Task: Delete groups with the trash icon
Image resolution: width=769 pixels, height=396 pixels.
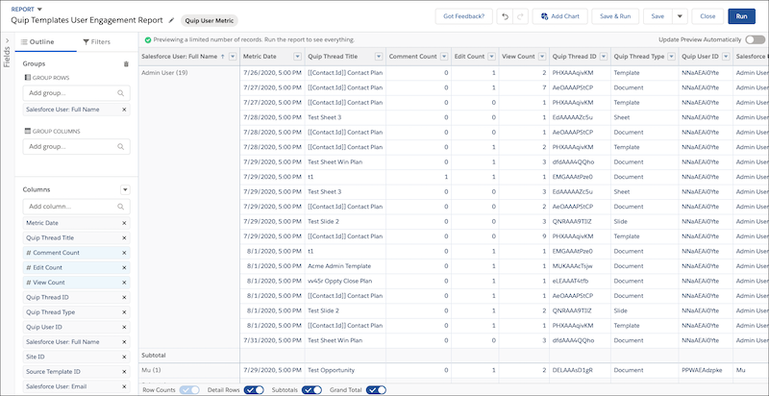Action: [126, 63]
